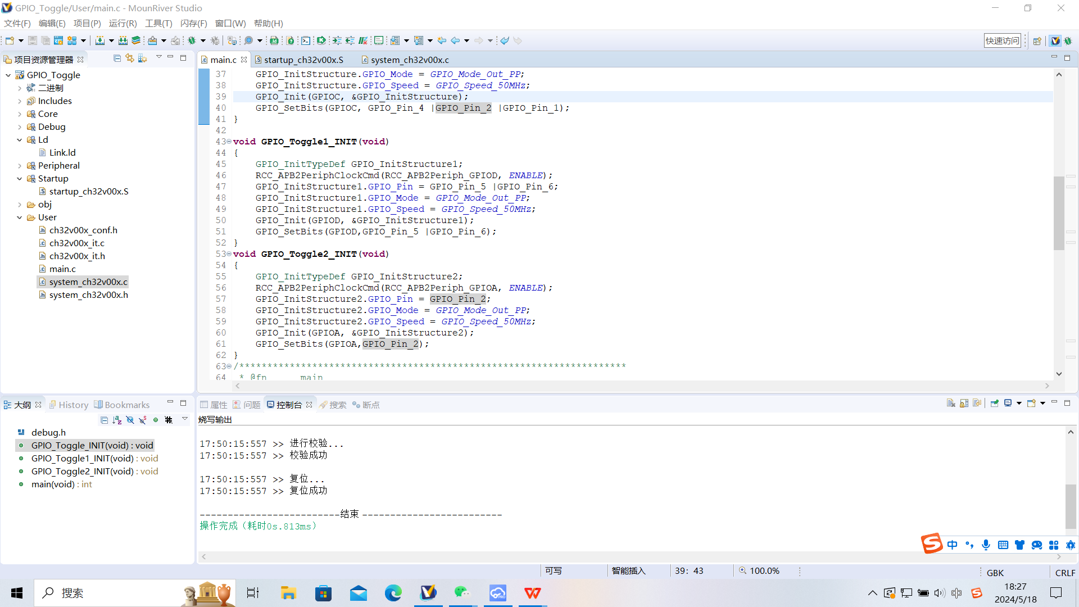Image resolution: width=1079 pixels, height=607 pixels.
Task: Click the clear console icon
Action: 951,403
